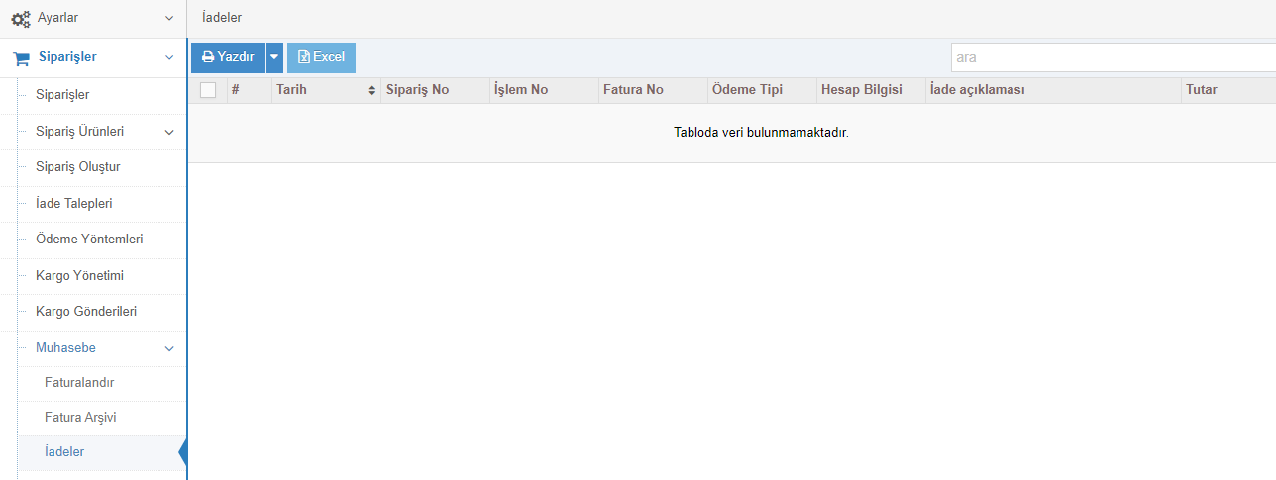The image size is (1276, 480).
Task: Click the Muhasebe menu label
Action: point(65,348)
